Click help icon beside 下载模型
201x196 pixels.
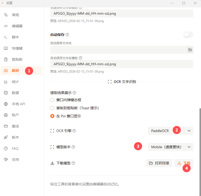[x=73, y=163]
